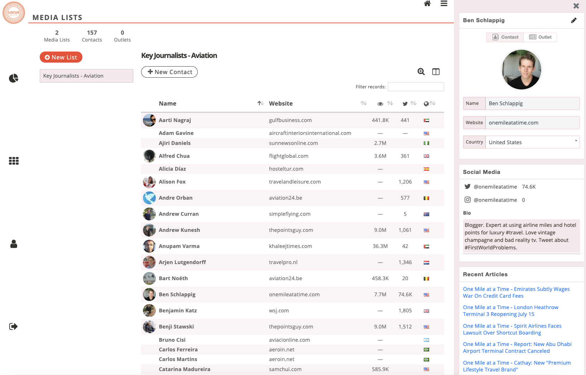Click the Alicia Díaz row
The image size is (586, 375).
coord(293,169)
